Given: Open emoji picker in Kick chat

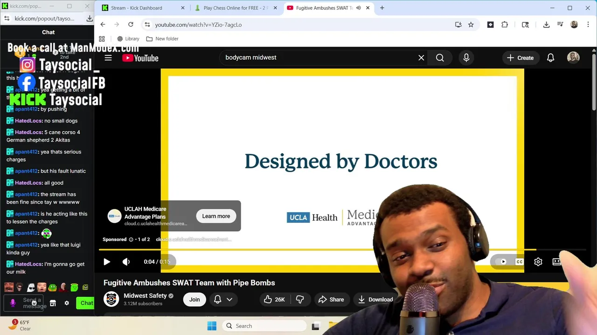Looking at the screenshot, I should 34,303.
